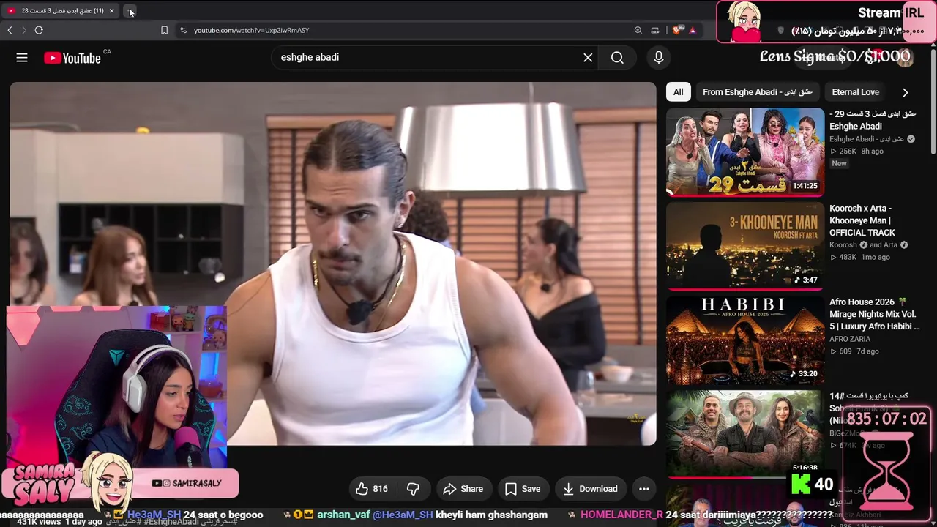Viewport: 937px width, 527px height.
Task: Close the YouTube browser tab
Action: point(111,11)
